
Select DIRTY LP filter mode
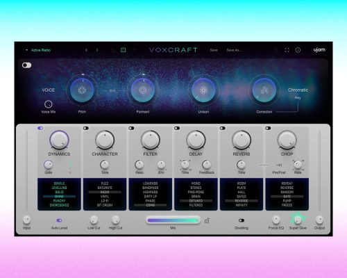pyautogui.click(x=151, y=197)
